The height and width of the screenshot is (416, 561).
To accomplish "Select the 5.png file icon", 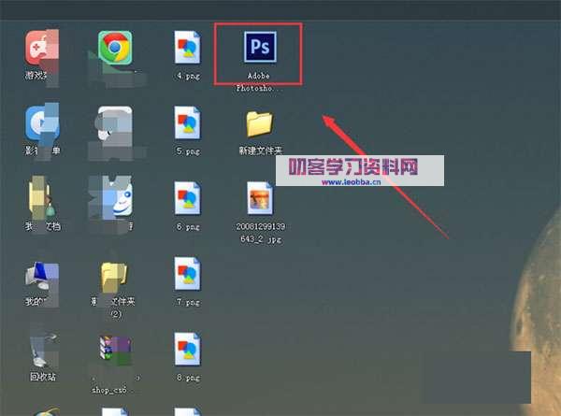I will point(188,123).
